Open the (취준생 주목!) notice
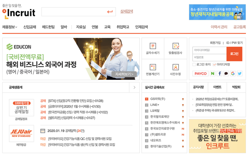The width and height of the screenshot is (248, 157). coord(216,110)
